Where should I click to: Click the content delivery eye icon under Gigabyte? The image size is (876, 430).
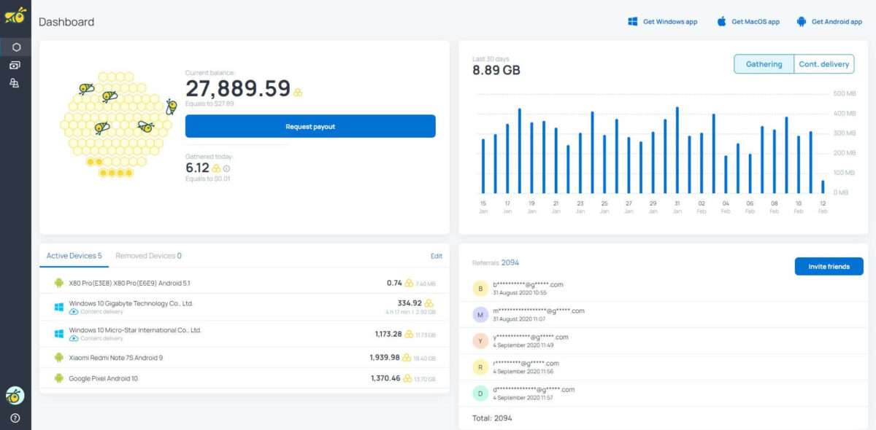pos(74,312)
